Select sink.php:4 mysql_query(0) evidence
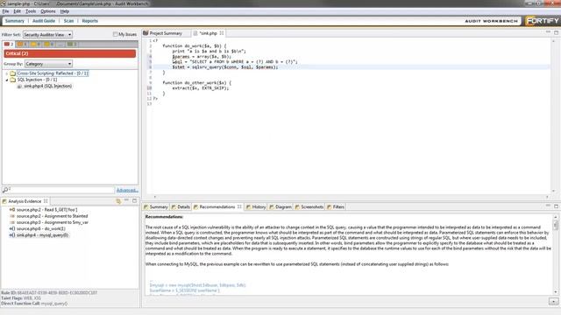 tap(42, 235)
